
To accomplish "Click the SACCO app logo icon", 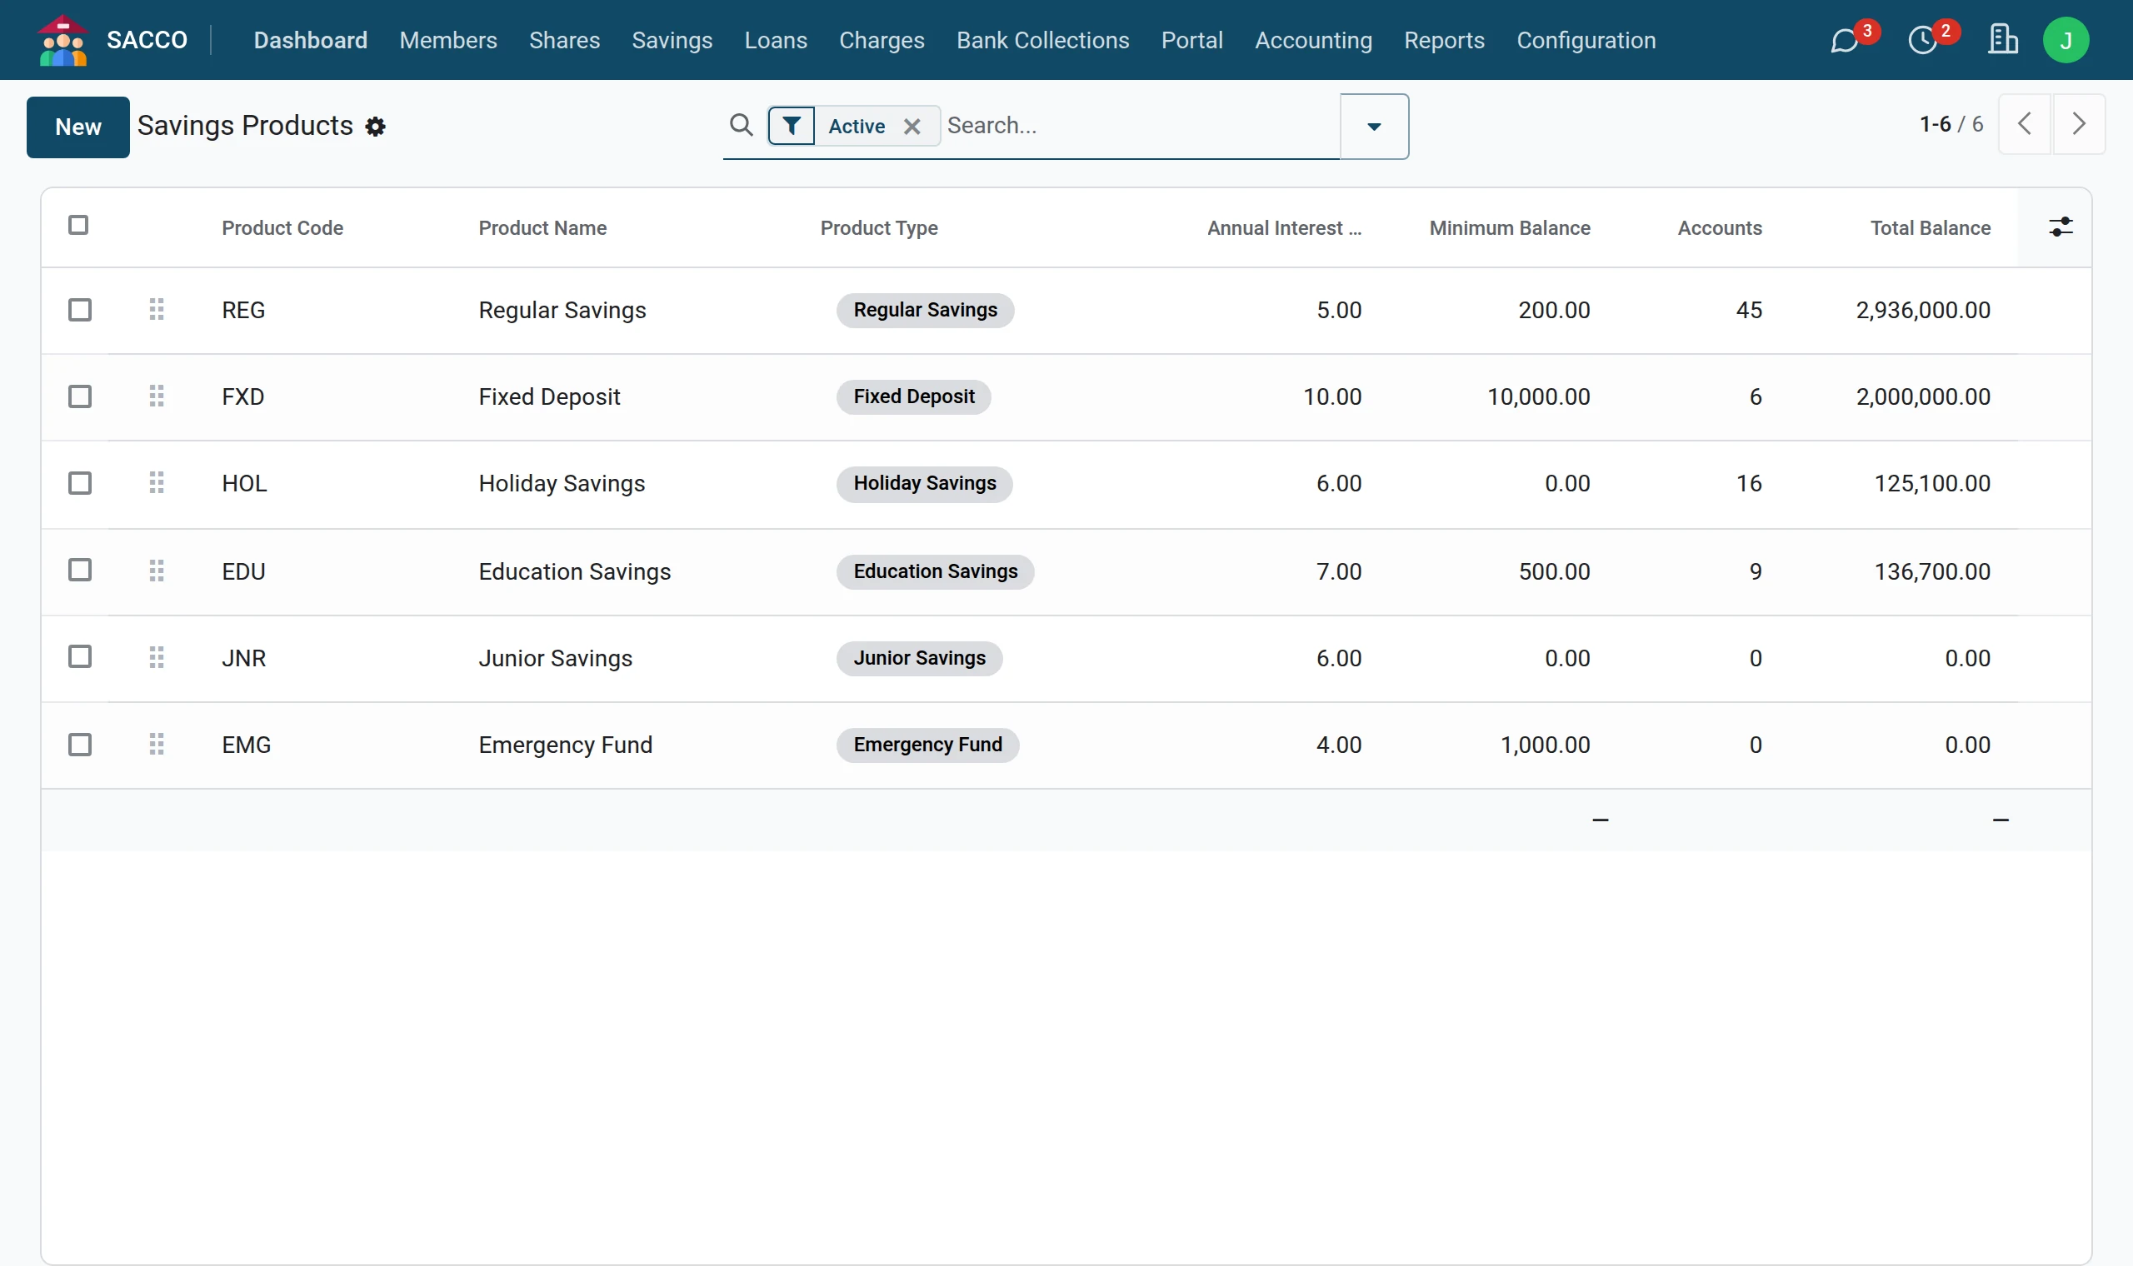I will click(62, 40).
